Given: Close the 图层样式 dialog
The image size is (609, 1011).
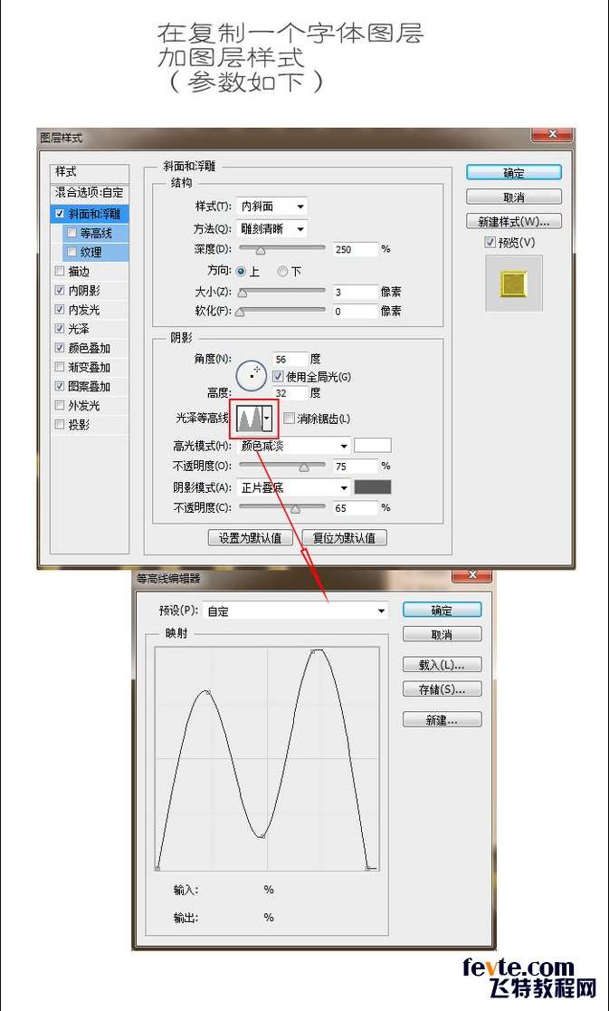Looking at the screenshot, I should (x=552, y=134).
